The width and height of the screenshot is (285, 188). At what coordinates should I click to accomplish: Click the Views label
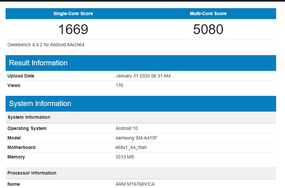tap(14, 85)
